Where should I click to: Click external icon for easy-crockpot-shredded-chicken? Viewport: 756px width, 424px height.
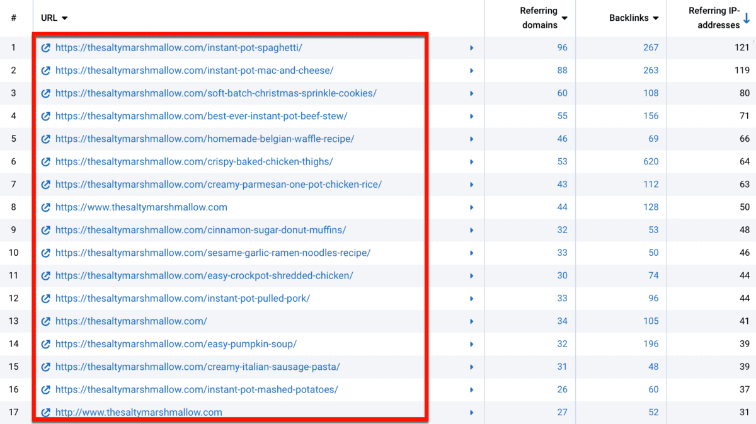45,275
